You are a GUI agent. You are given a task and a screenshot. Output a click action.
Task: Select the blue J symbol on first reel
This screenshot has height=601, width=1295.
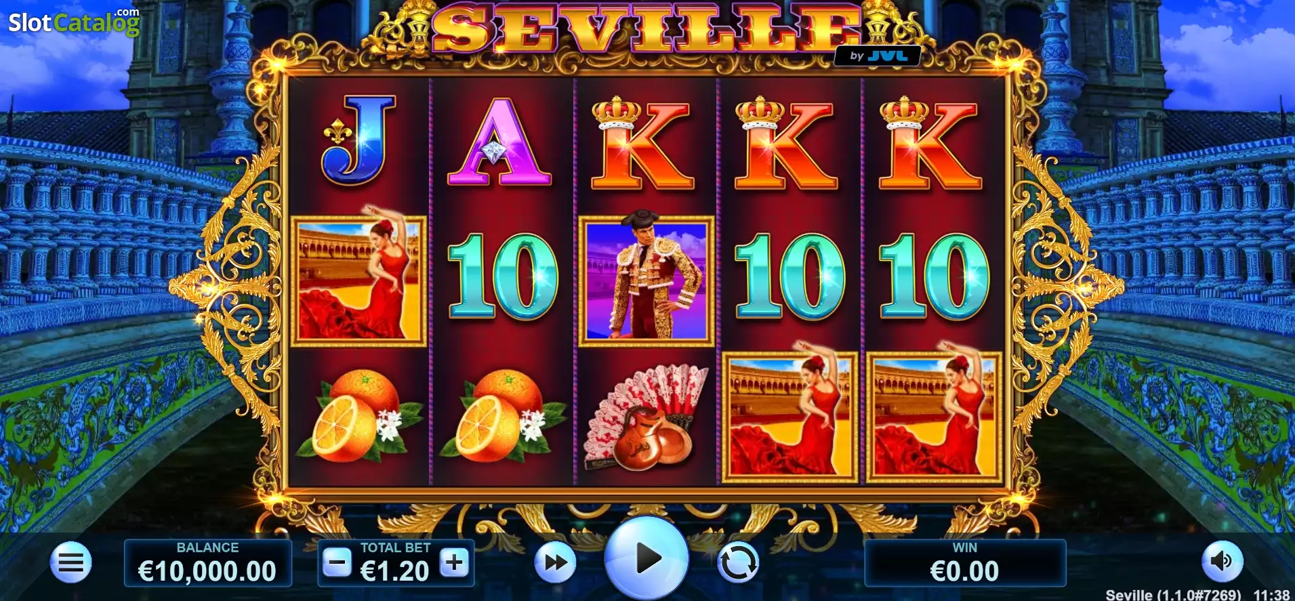[x=358, y=140]
